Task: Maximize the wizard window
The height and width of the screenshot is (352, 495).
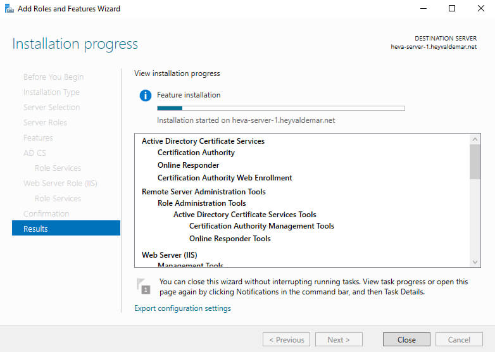Action: pyautogui.click(x=452, y=8)
